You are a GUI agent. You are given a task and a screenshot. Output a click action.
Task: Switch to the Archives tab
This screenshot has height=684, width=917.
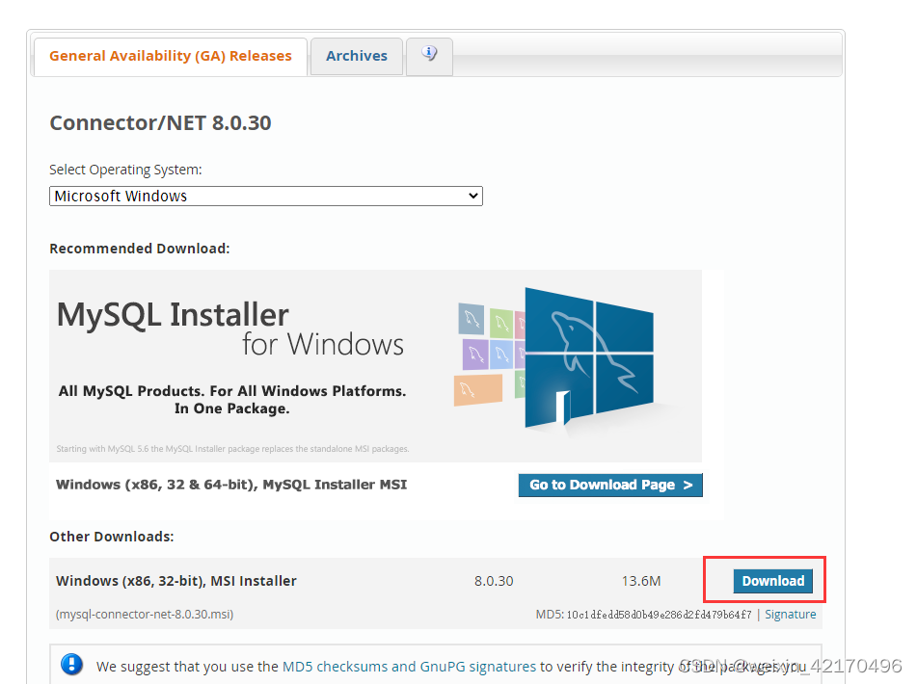(x=356, y=55)
